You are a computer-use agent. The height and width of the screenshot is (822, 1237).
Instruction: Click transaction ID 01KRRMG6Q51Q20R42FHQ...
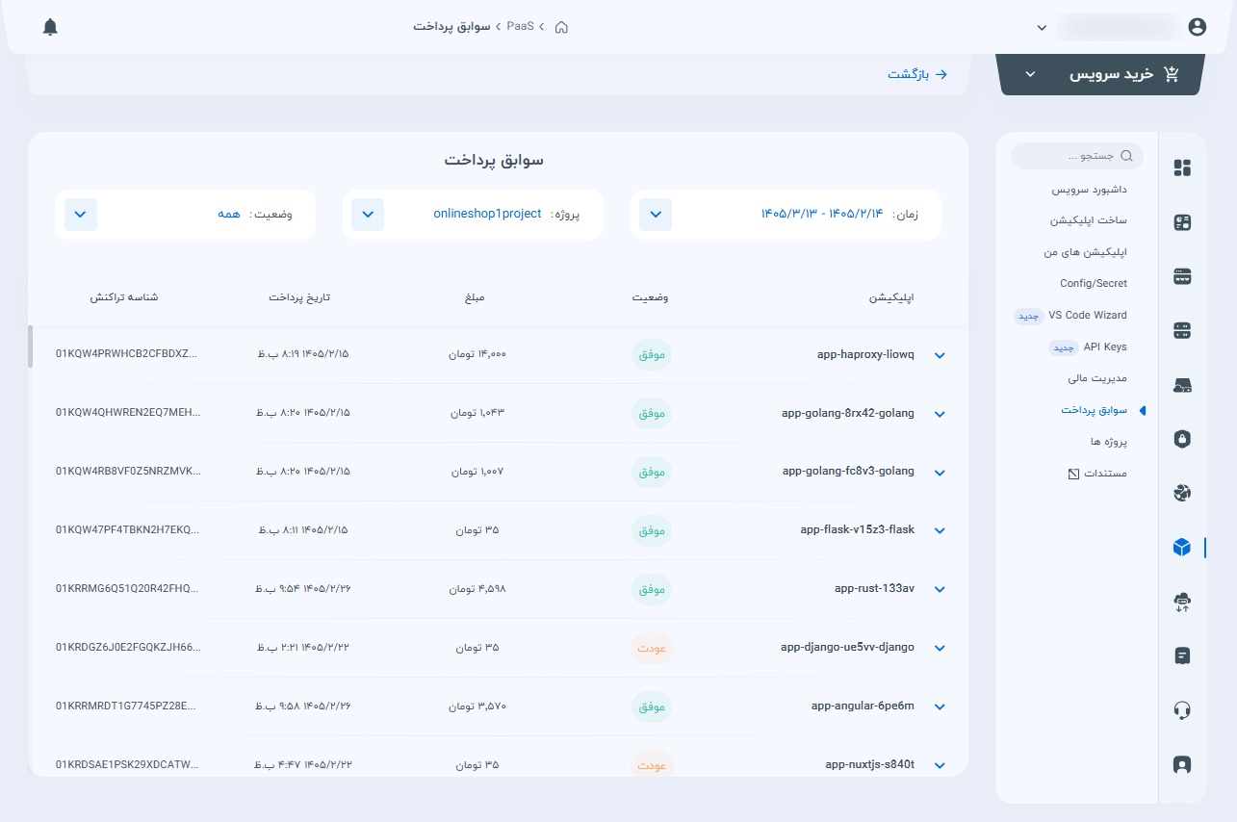point(127,589)
